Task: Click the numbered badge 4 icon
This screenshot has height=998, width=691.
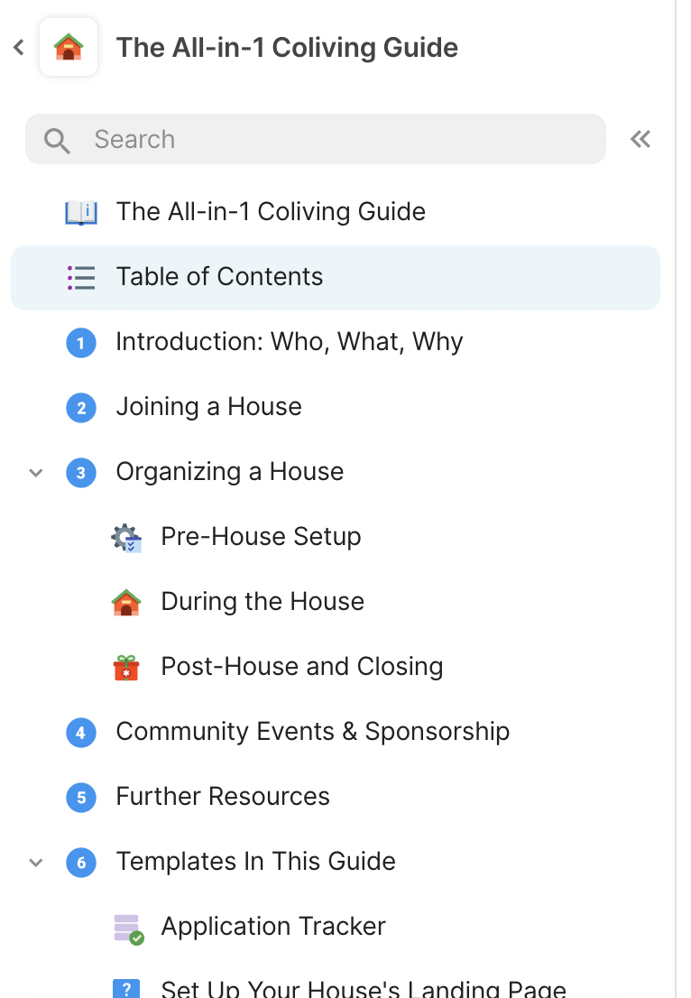Action: point(81,732)
